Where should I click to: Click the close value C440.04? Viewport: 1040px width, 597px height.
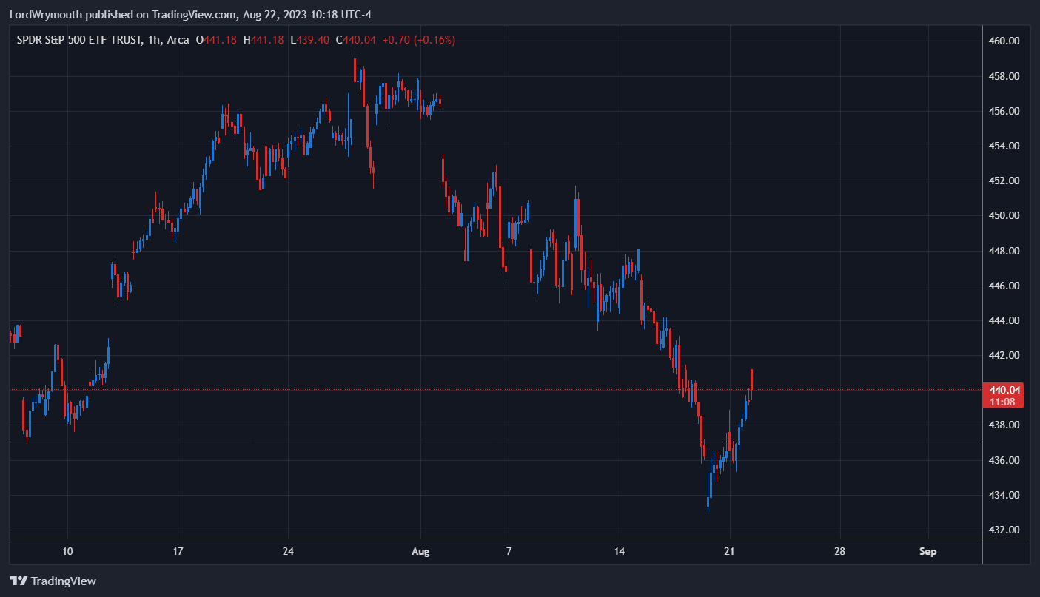357,40
